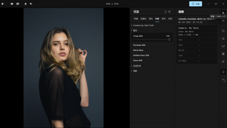Click the portrait frame icon in right sidebar
227x128 pixels.
(x=223, y=54)
